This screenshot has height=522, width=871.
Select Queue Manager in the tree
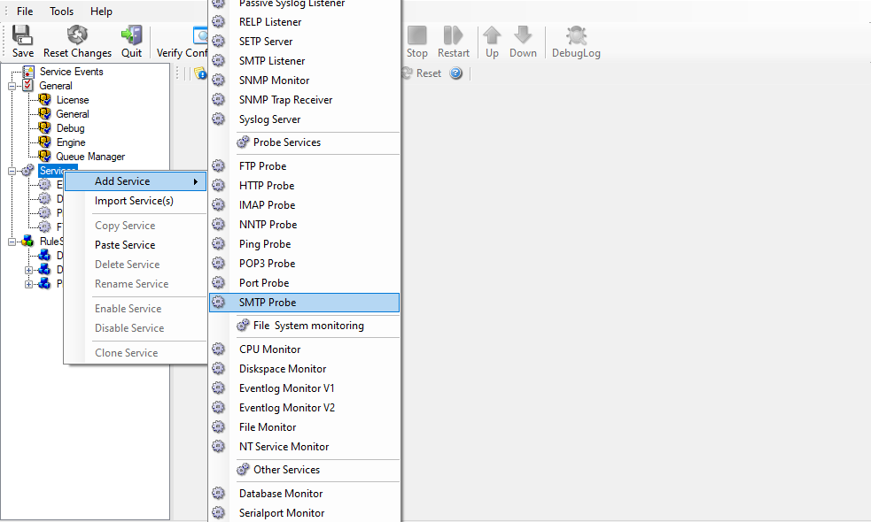coord(90,157)
